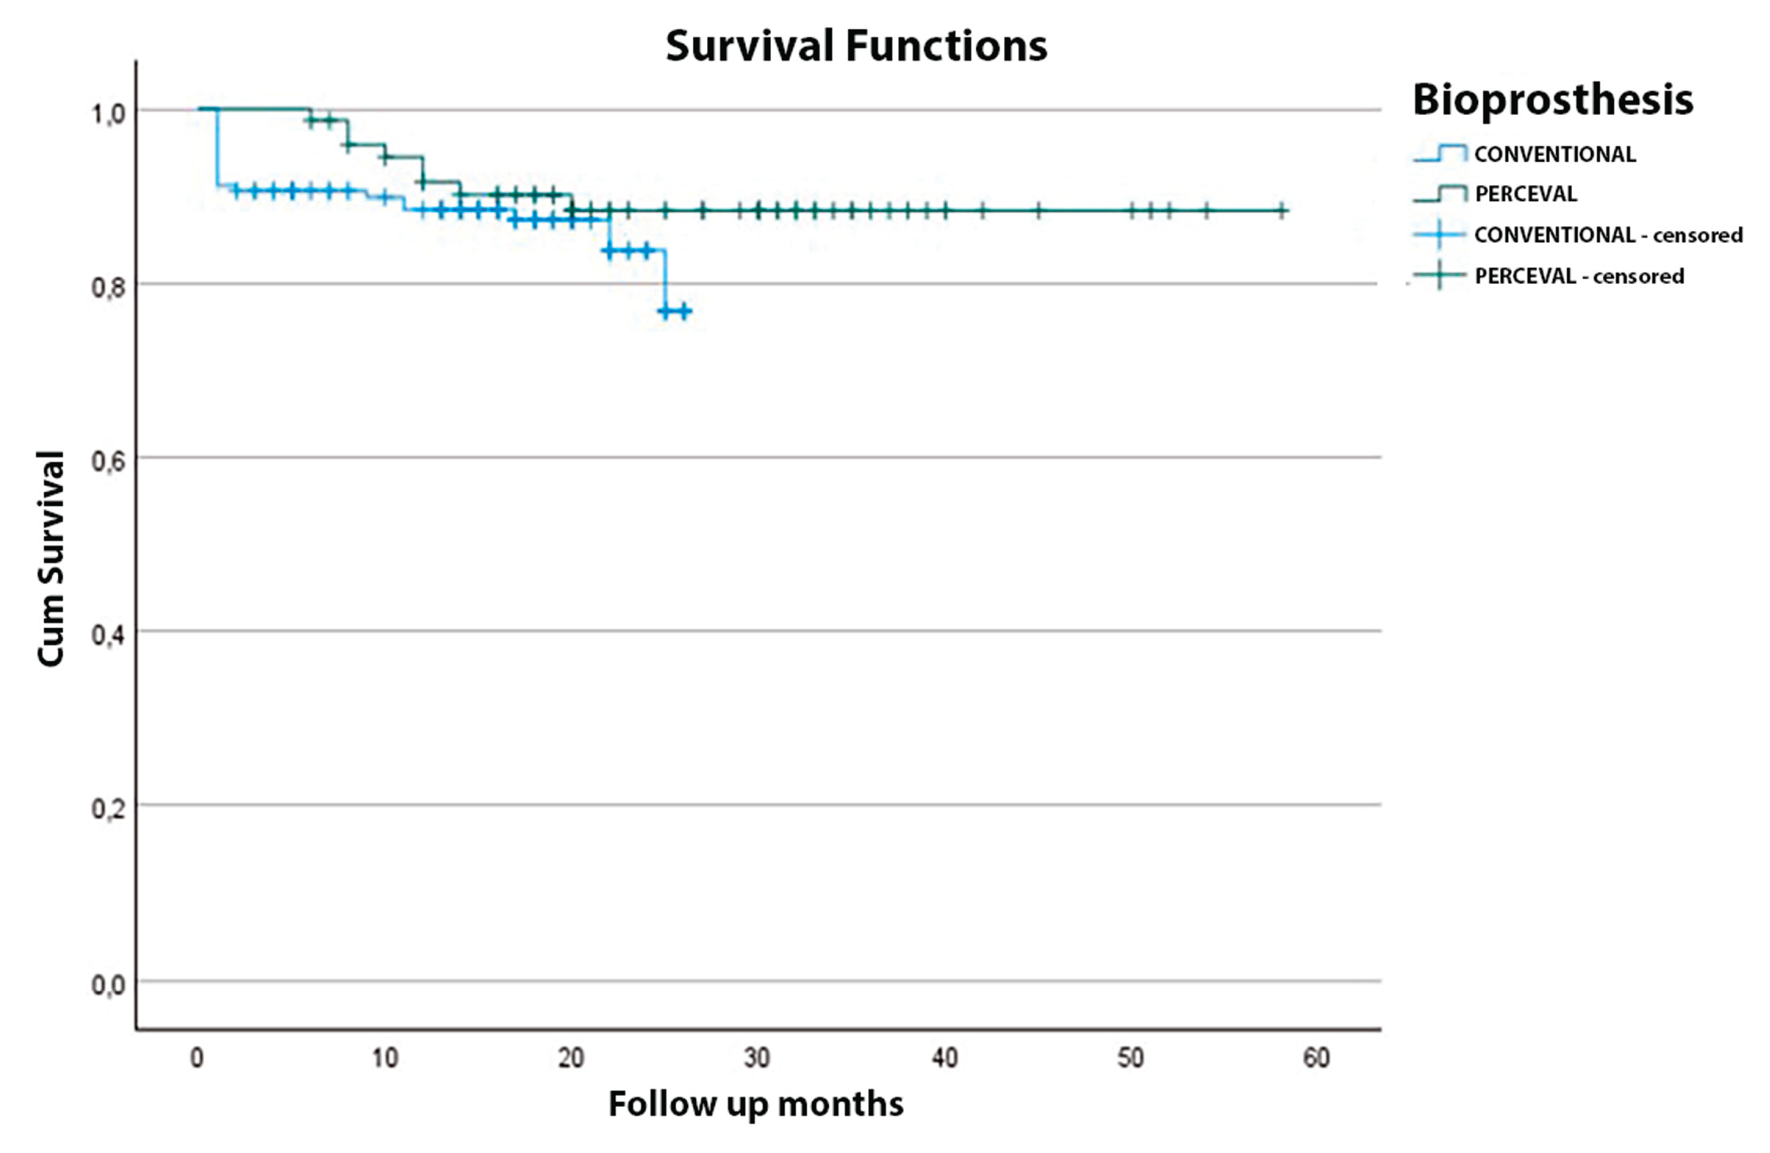Image resolution: width=1770 pixels, height=1153 pixels.
Task: Click the last censored marker on PERCEVAL curve
Action: click(x=1282, y=210)
